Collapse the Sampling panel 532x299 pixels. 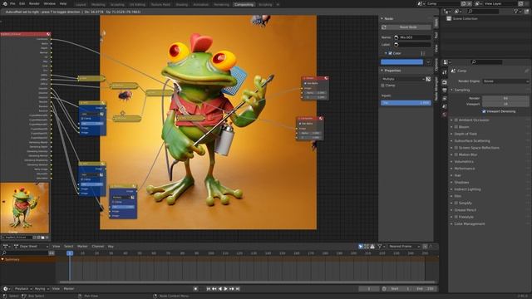click(x=462, y=90)
